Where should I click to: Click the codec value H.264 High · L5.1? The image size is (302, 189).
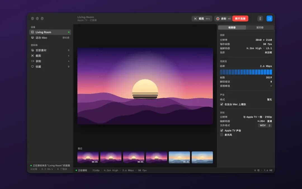point(259,48)
